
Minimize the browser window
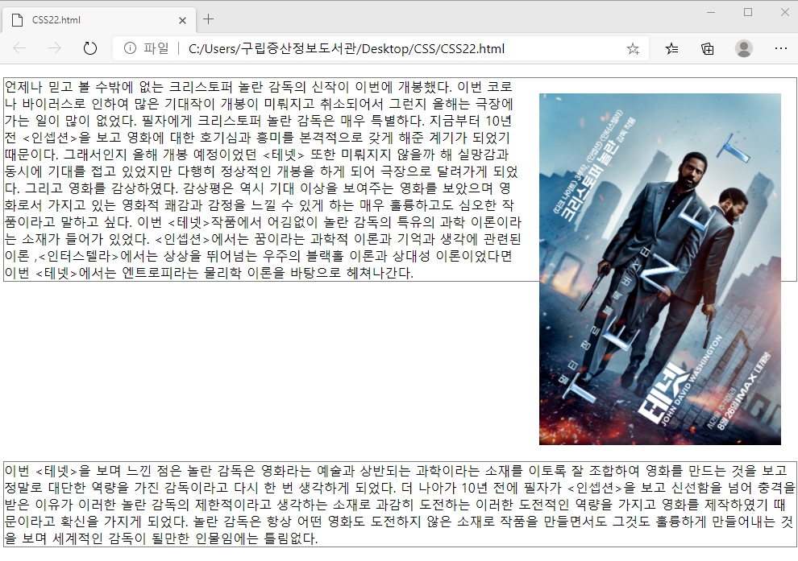coord(711,12)
